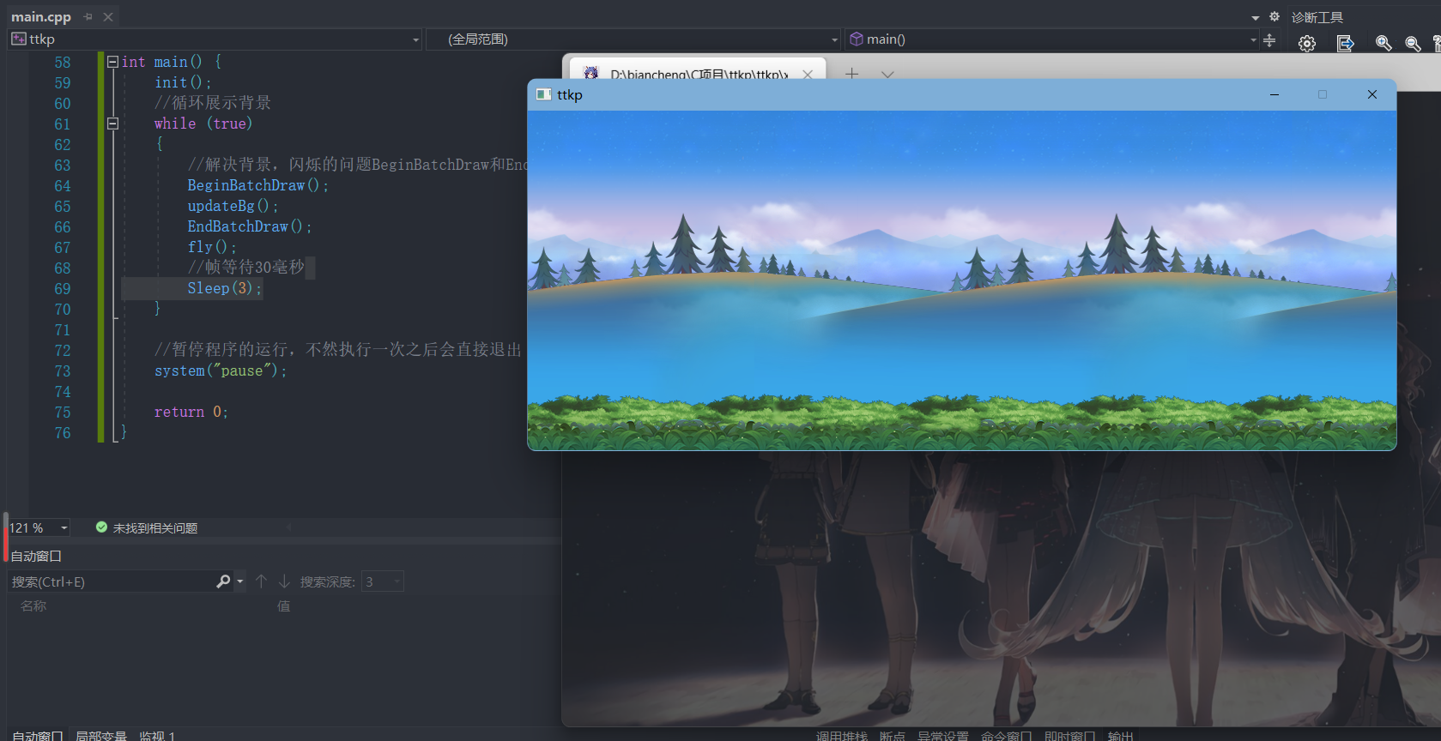
Task: Click the EndBatchDraw(); code line
Action: click(250, 226)
